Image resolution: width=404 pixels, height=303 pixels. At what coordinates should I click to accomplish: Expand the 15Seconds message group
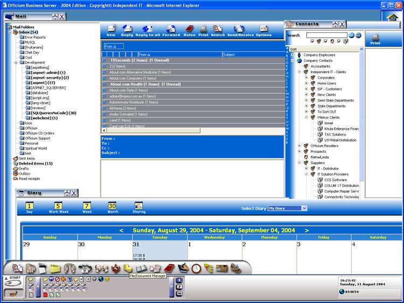[x=104, y=60]
